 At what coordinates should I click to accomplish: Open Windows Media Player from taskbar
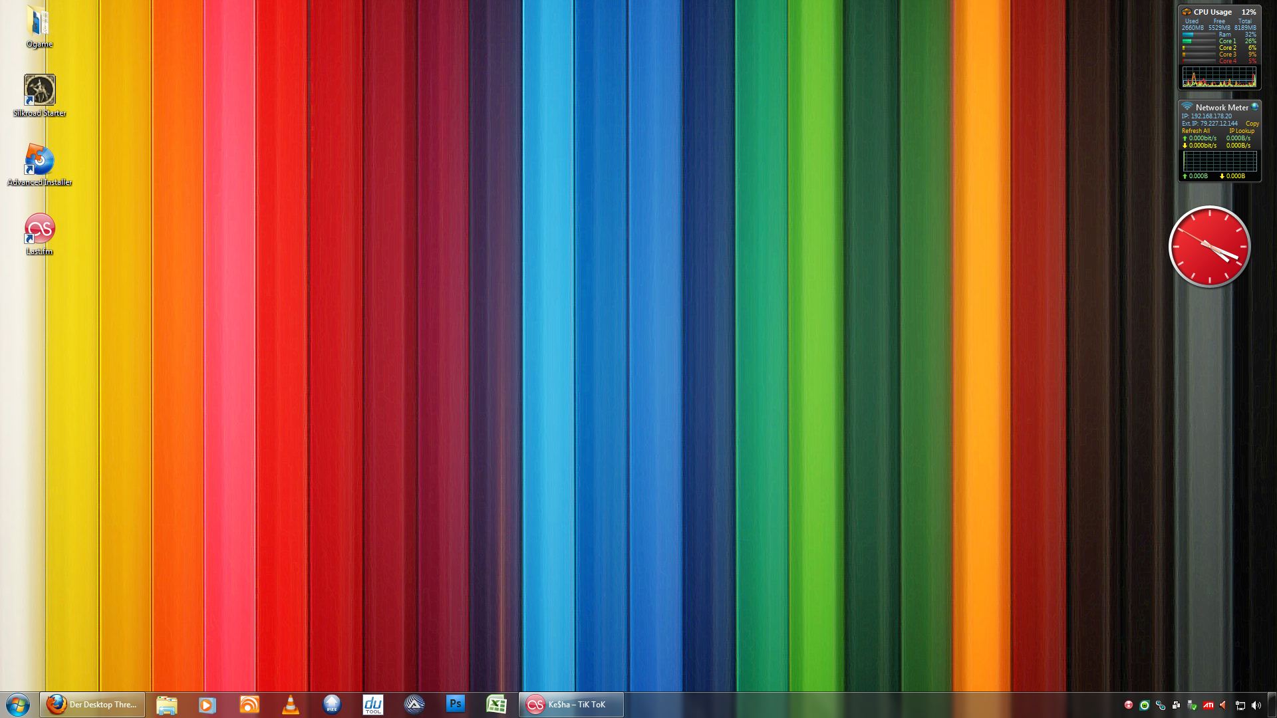coord(208,705)
